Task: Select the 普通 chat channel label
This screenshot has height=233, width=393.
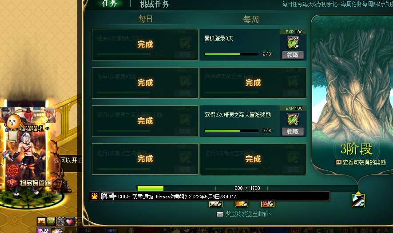Action: click(108, 197)
